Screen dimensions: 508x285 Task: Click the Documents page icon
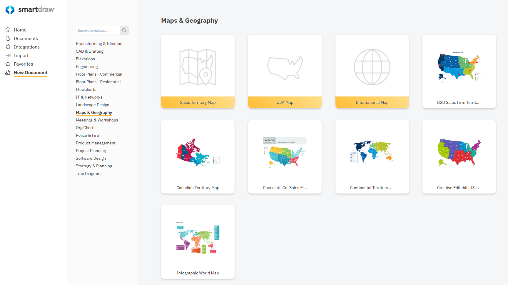(x=8, y=38)
